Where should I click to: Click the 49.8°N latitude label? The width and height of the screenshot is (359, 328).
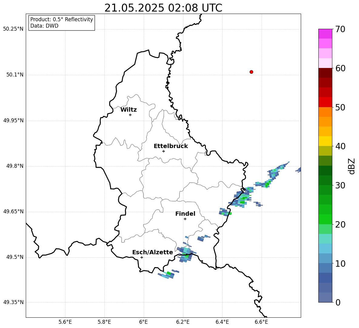click(15, 166)
